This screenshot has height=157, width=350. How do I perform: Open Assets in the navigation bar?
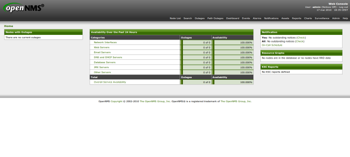pyautogui.click(x=285, y=18)
